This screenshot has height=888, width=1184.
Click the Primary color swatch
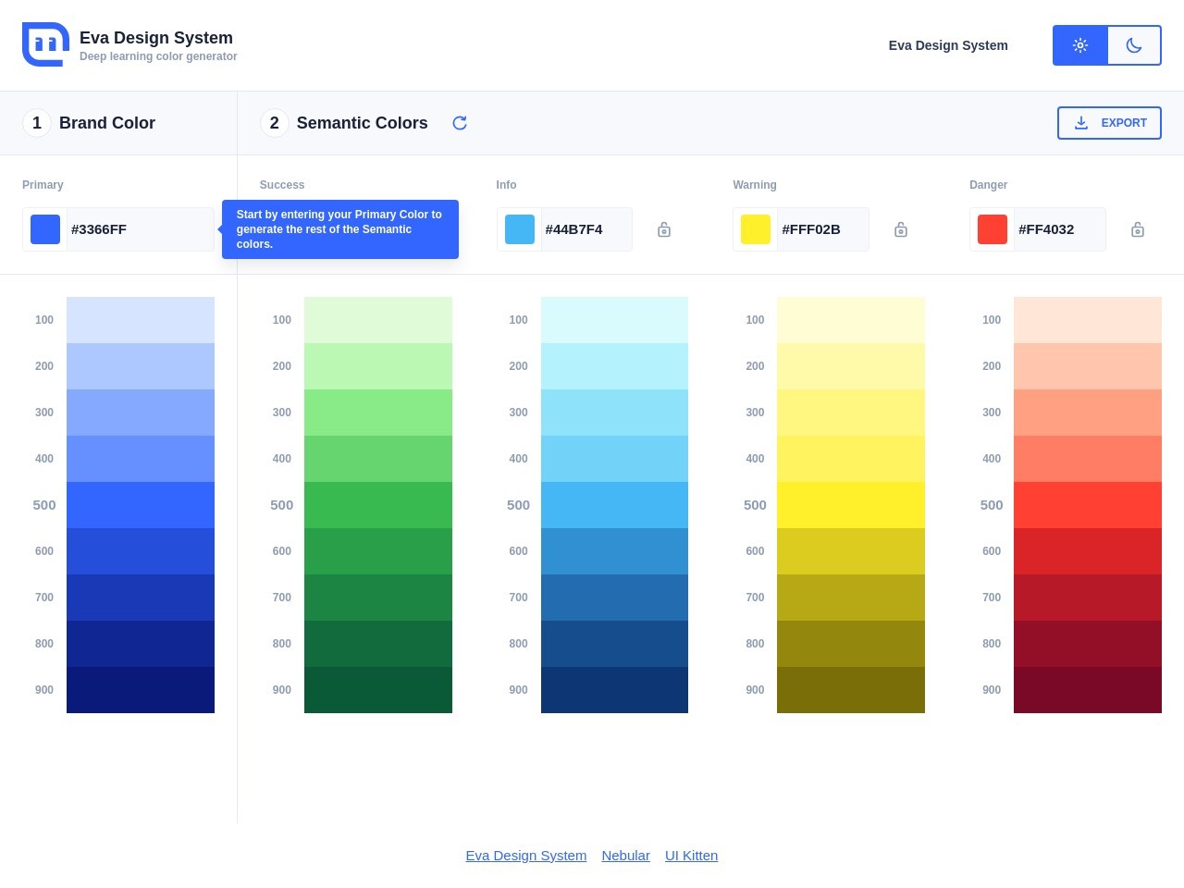click(44, 228)
